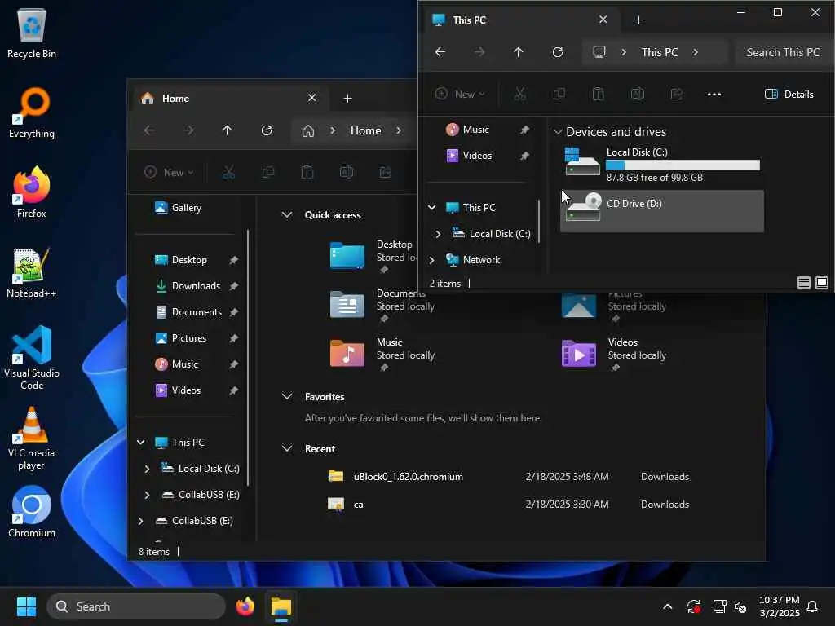Unpin Desktop from Home sidebar

[233, 260]
